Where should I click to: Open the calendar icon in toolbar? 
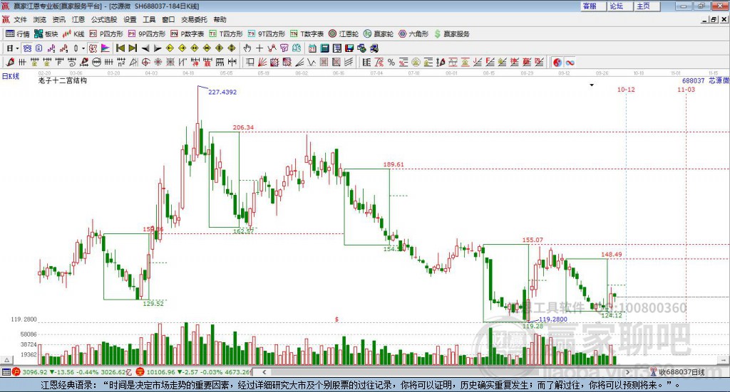312,48
